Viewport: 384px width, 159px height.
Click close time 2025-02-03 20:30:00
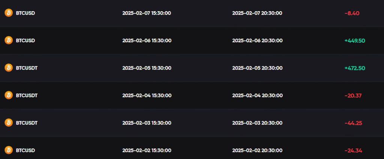[257, 123]
